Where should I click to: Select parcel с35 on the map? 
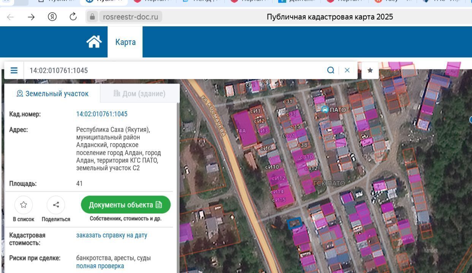pyautogui.click(x=295, y=126)
